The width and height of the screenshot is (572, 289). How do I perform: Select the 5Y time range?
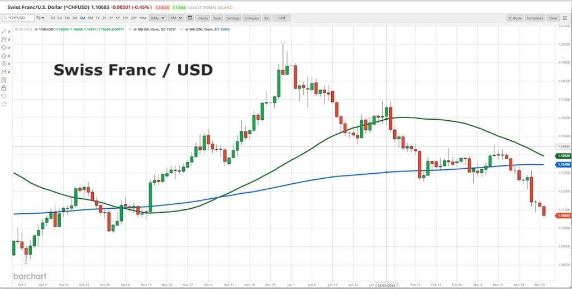(x=117, y=18)
